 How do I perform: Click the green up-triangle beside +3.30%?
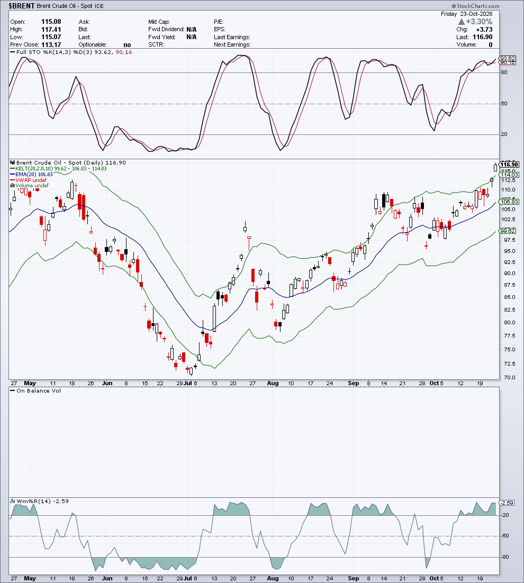462,22
